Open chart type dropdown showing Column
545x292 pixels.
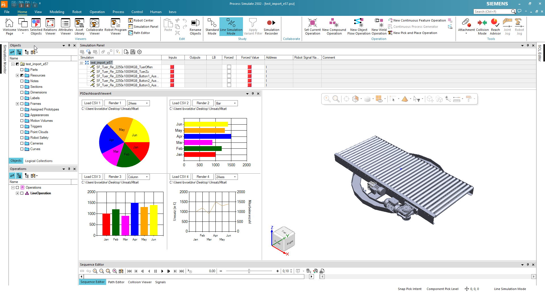tap(138, 177)
